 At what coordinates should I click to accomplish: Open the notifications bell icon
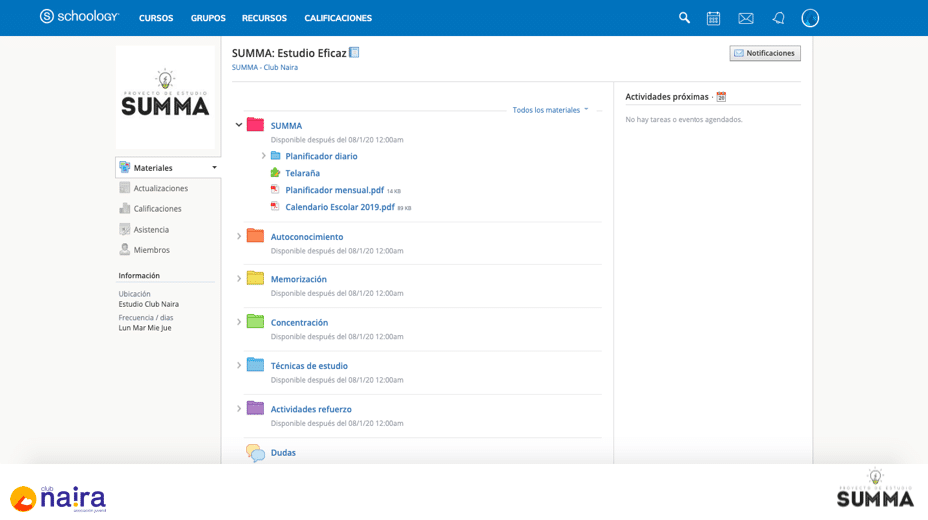(x=779, y=18)
